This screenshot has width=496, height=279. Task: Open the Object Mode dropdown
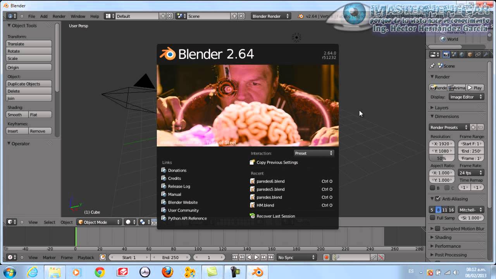coord(100,222)
